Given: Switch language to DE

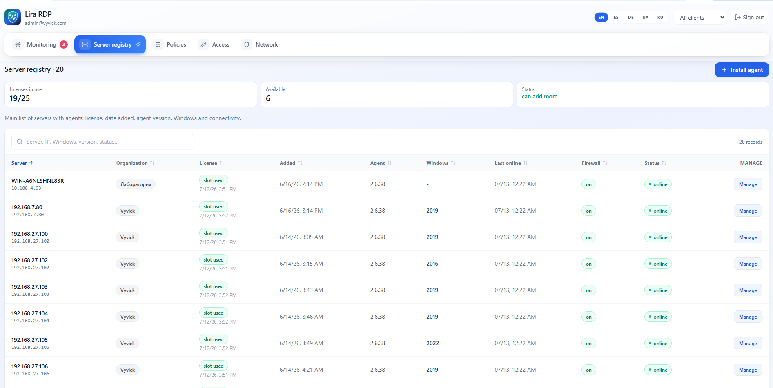Looking at the screenshot, I should point(630,17).
